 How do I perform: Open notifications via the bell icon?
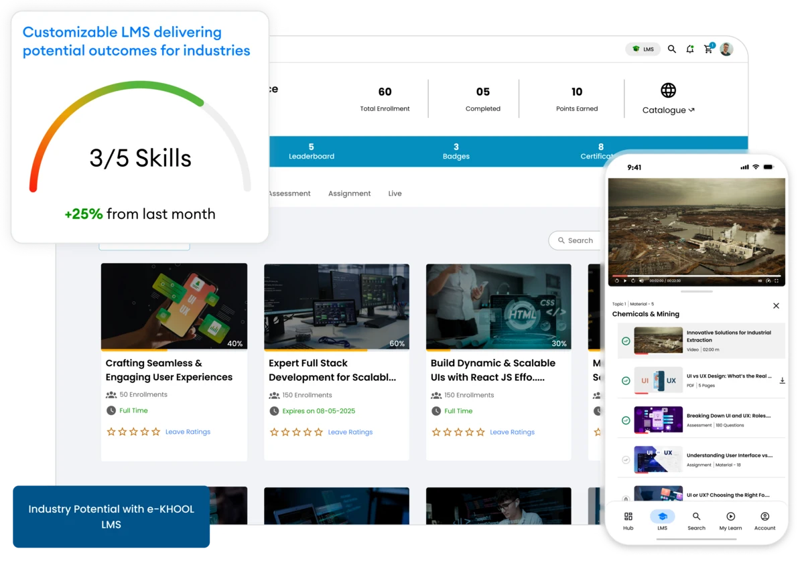690,48
